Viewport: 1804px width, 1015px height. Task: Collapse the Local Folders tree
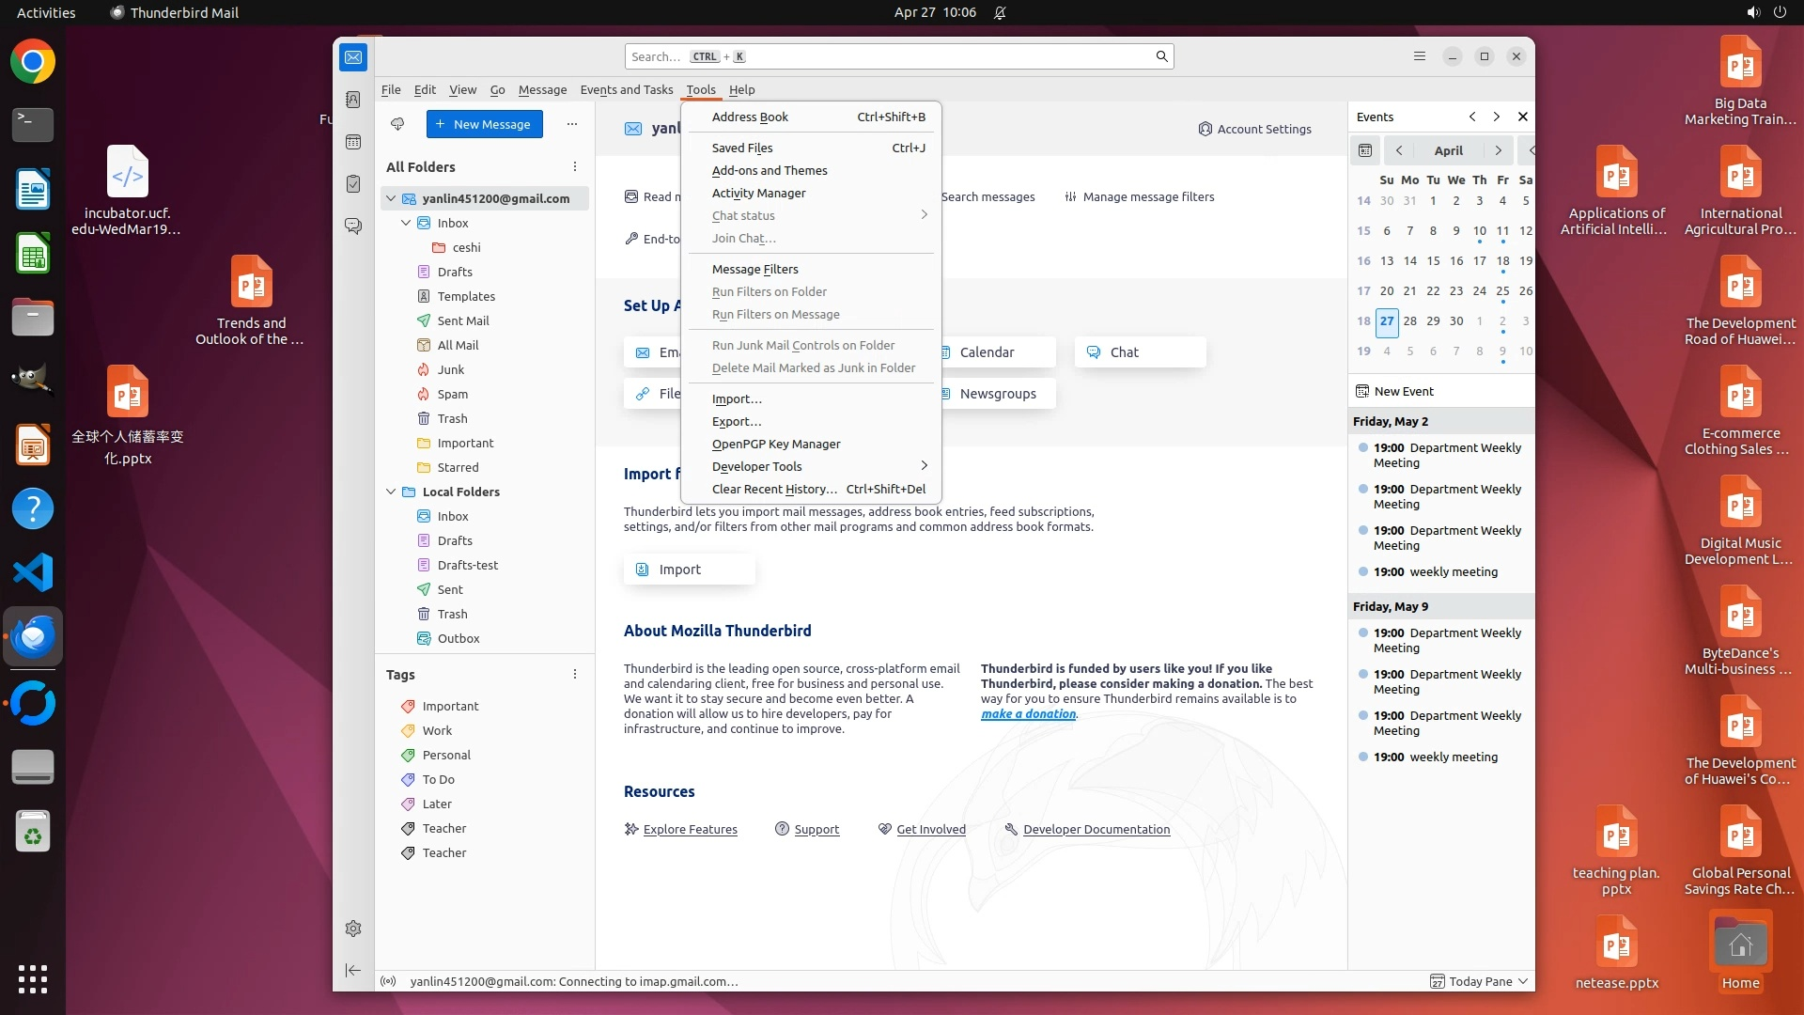(x=391, y=492)
